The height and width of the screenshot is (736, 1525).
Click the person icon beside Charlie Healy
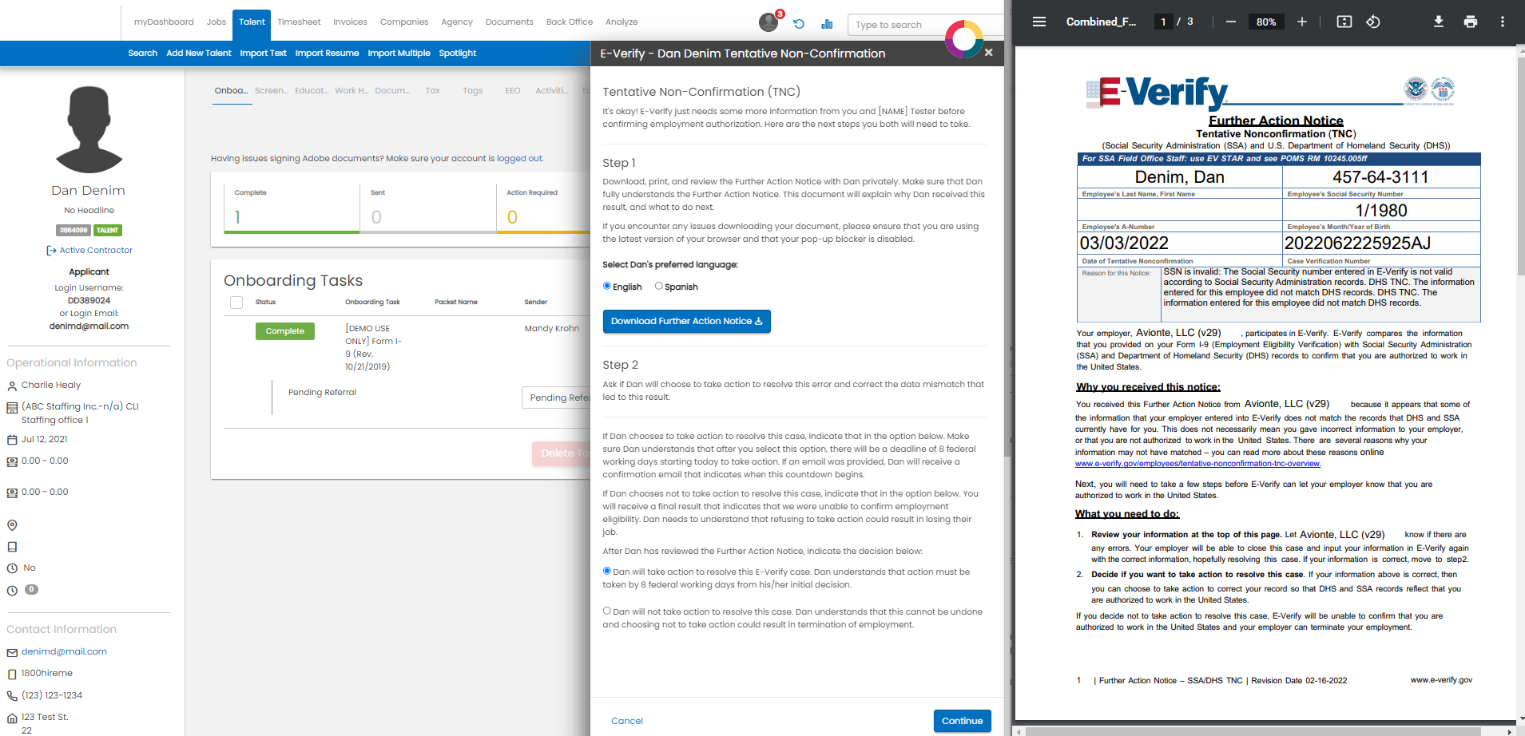pos(12,386)
